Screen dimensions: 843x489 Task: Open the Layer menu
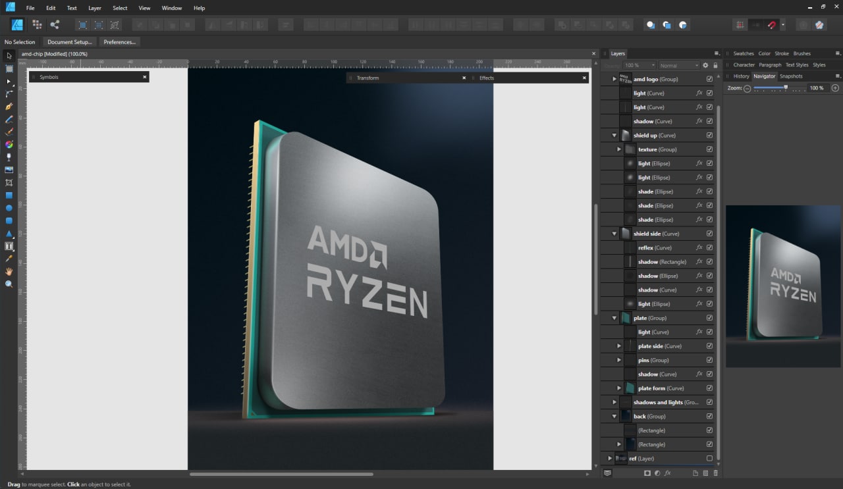(x=95, y=8)
